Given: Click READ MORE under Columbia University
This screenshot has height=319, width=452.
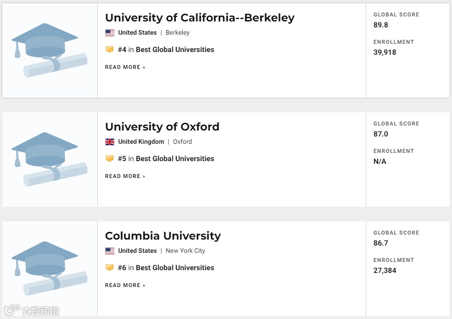Looking at the screenshot, I should coord(125,285).
